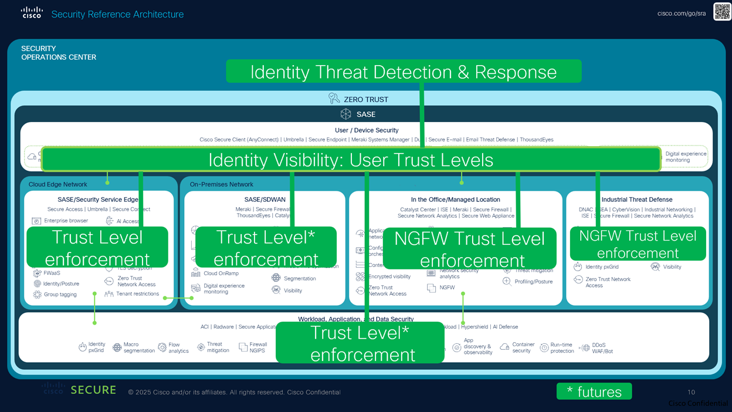Image resolution: width=732 pixels, height=412 pixels.
Task: Click the DDoS WAF/Bot icon
Action: coord(585,347)
